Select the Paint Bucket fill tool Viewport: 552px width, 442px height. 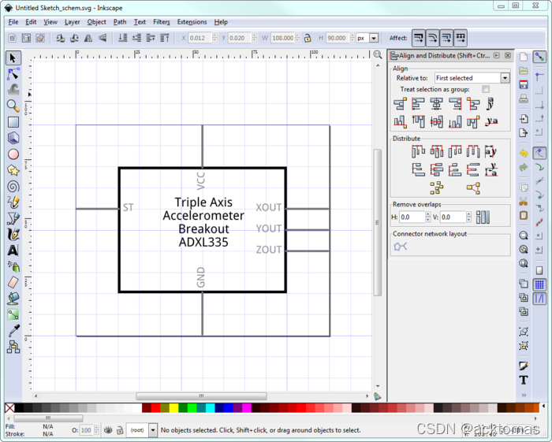(x=13, y=299)
